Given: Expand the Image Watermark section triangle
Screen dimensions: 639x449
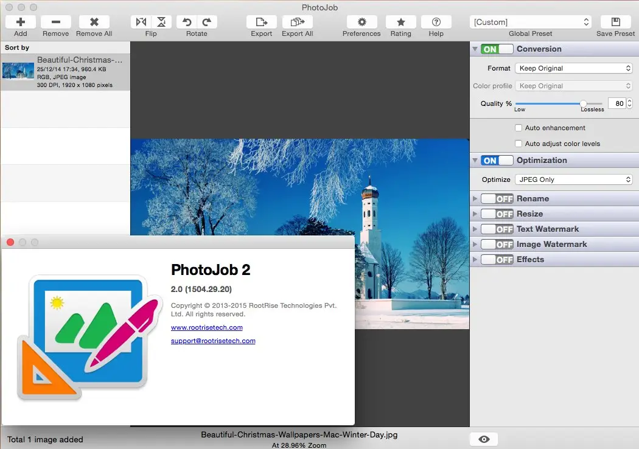Looking at the screenshot, I should click(x=475, y=245).
